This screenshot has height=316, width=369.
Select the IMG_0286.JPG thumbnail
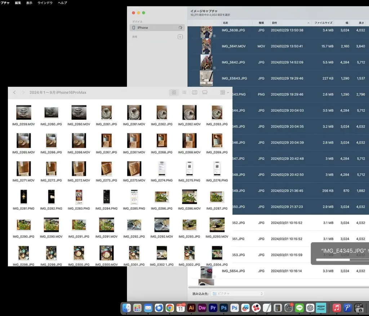pyautogui.click(x=162, y=197)
